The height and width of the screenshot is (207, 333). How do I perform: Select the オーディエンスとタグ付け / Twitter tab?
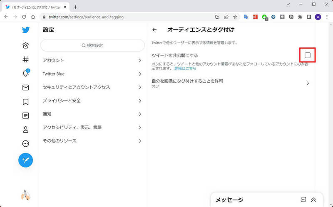[x=36, y=7]
